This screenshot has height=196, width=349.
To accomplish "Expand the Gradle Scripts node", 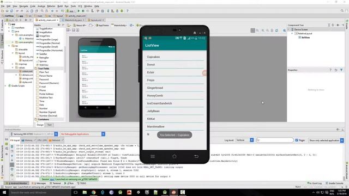I will [x=5, y=85].
